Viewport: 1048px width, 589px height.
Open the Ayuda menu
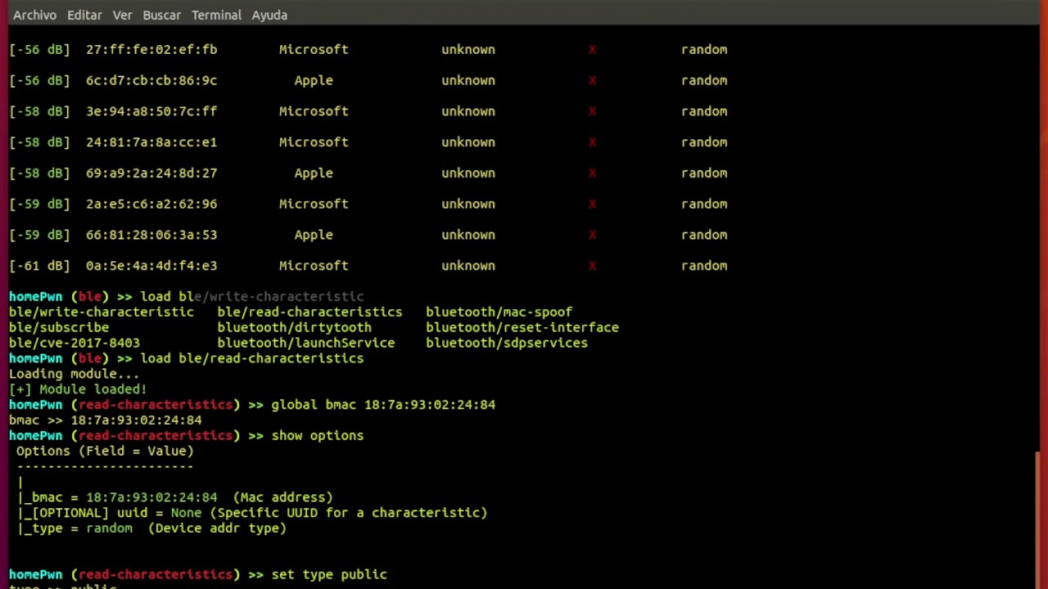pyautogui.click(x=269, y=15)
